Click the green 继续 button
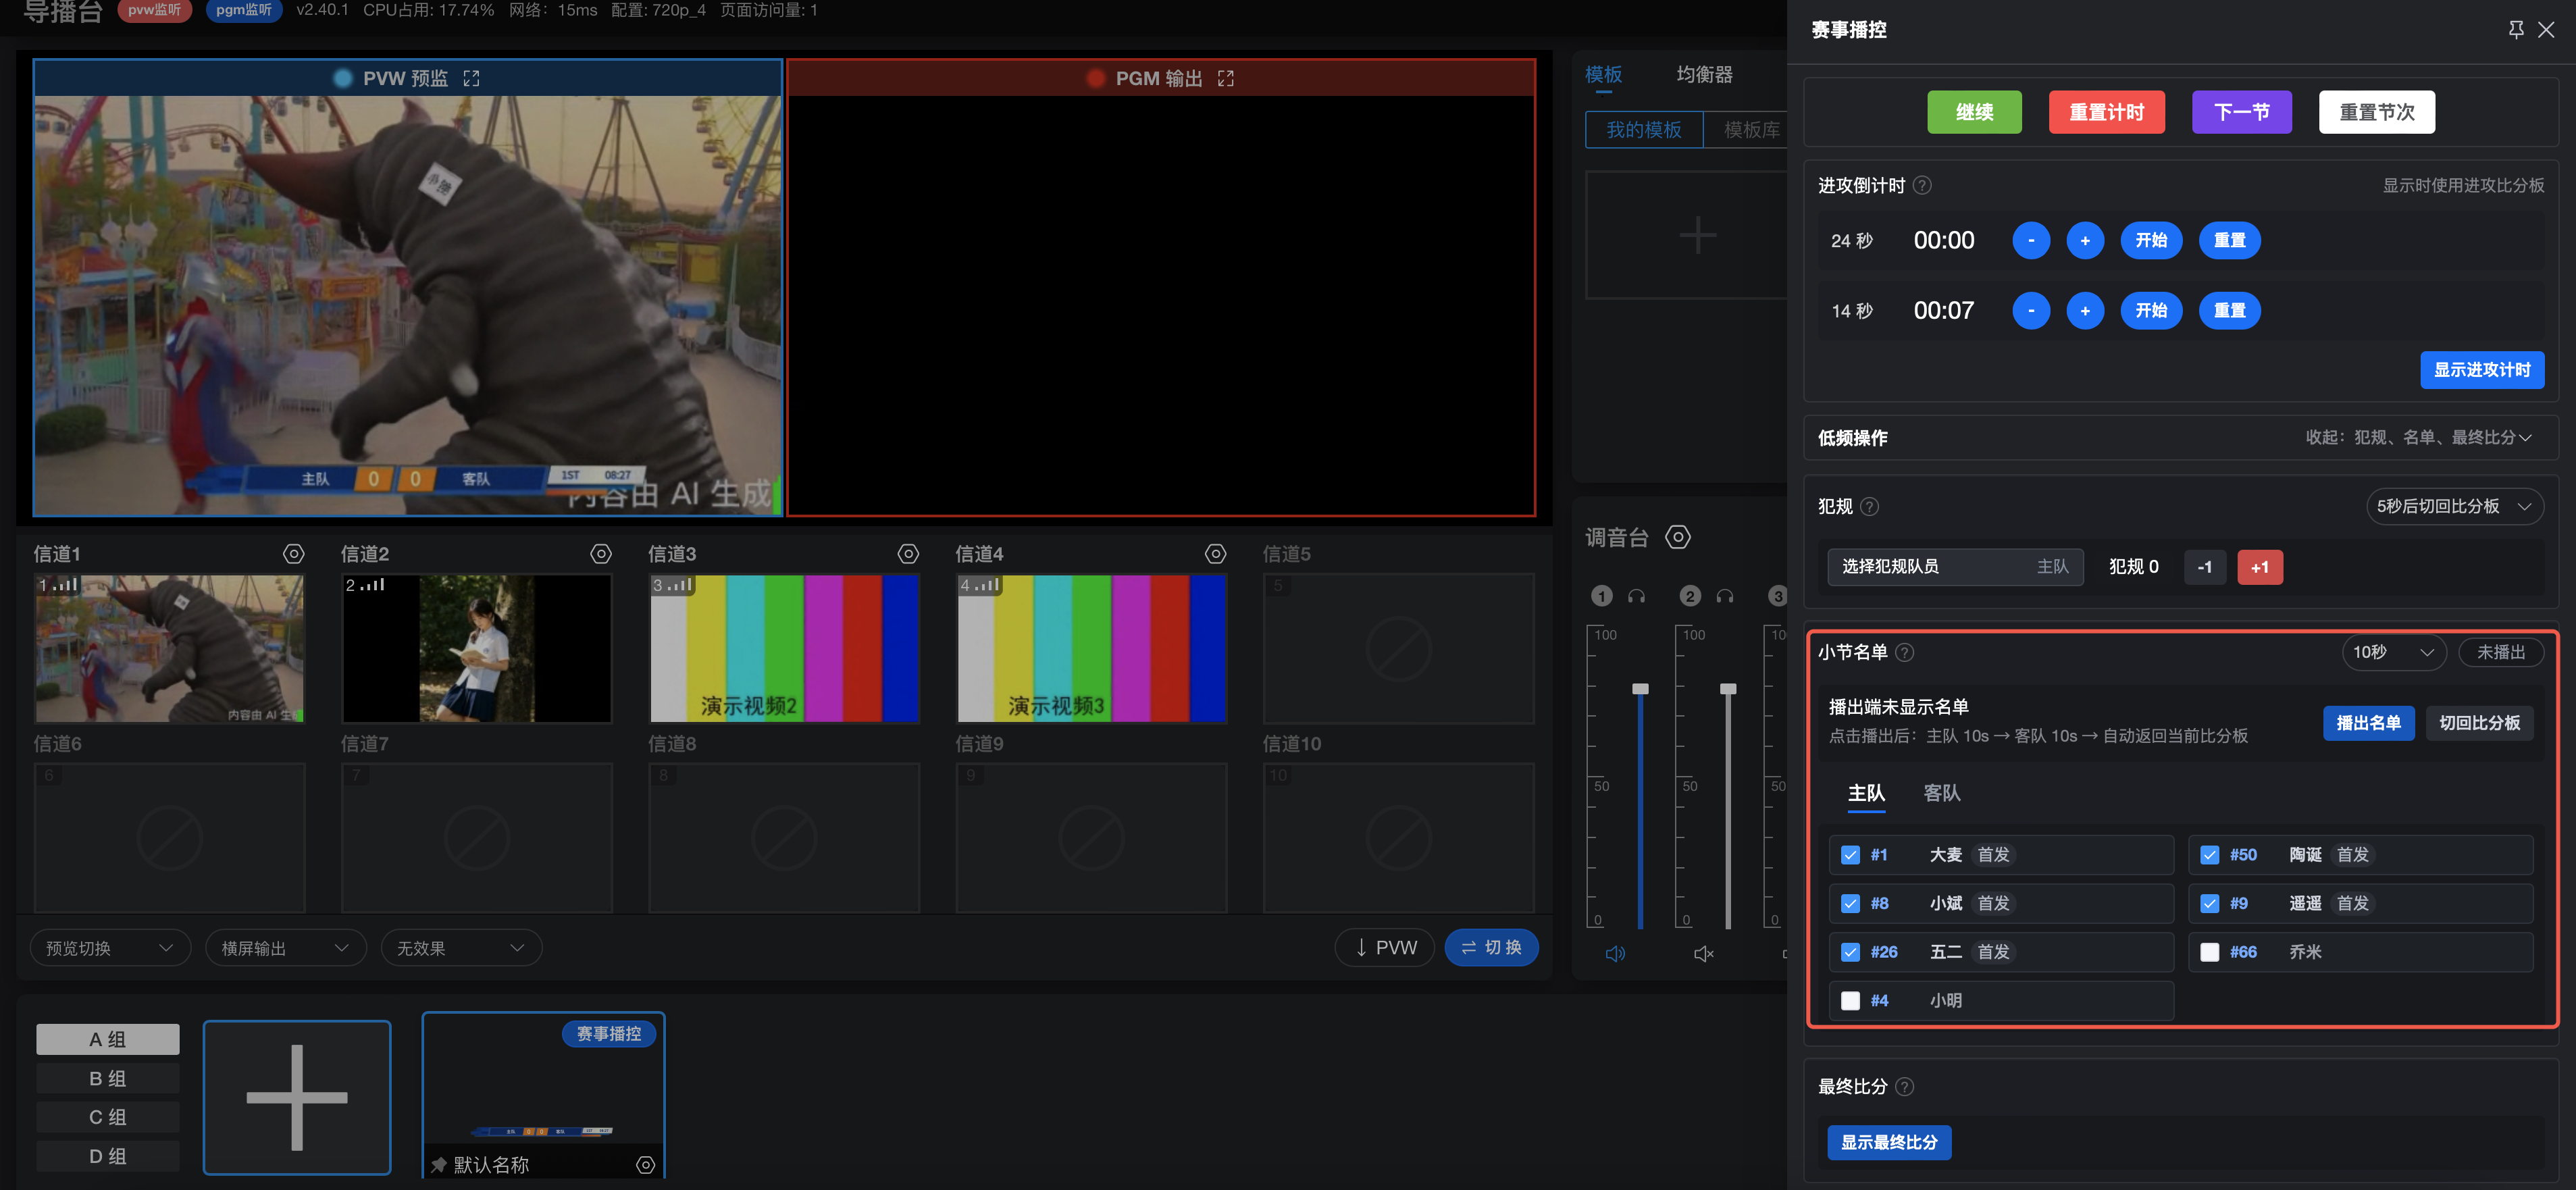2576x1190 pixels. pos(1974,112)
